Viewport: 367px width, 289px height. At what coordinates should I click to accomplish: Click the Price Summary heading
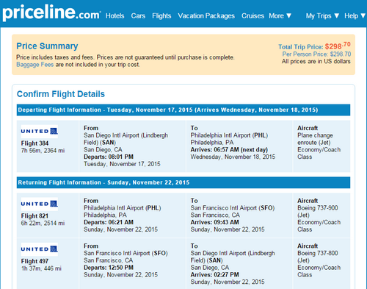[x=47, y=46]
